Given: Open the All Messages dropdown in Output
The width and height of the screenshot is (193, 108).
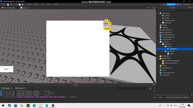Looking at the screenshot, I should (x=7, y=88).
